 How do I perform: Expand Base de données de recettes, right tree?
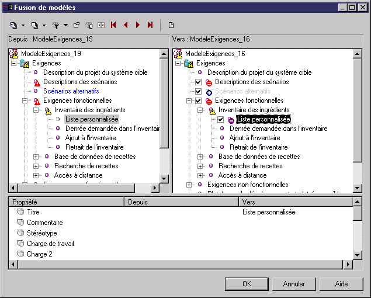click(x=200, y=157)
